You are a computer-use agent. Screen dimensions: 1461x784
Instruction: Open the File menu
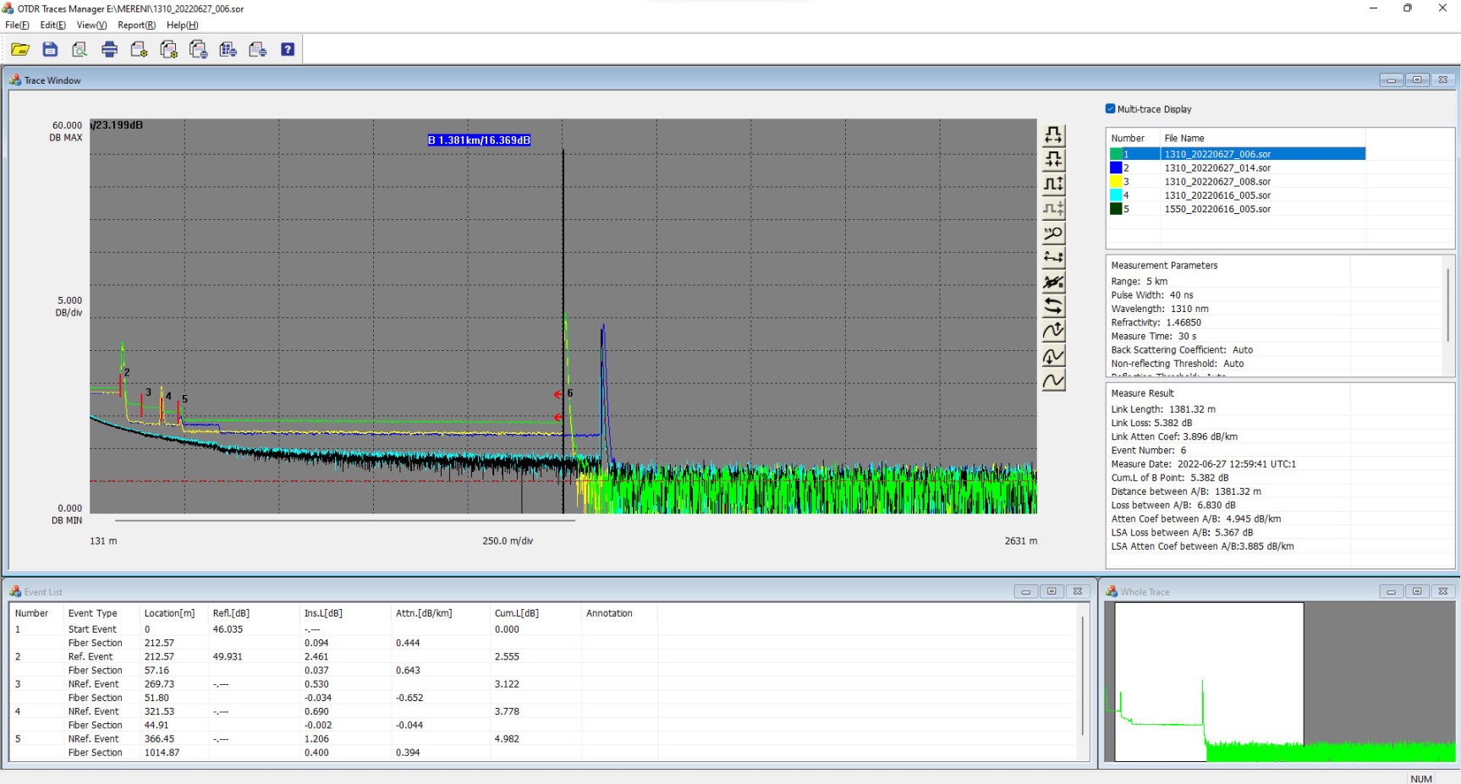tap(17, 25)
